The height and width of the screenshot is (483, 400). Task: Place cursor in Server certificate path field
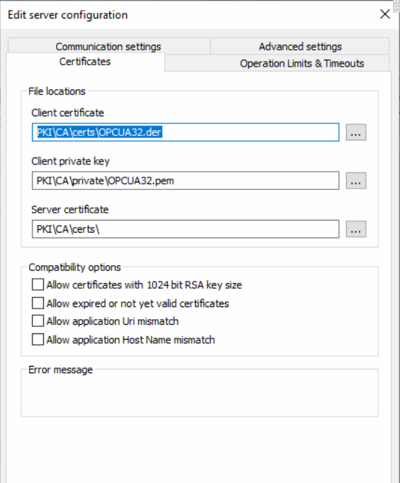185,229
